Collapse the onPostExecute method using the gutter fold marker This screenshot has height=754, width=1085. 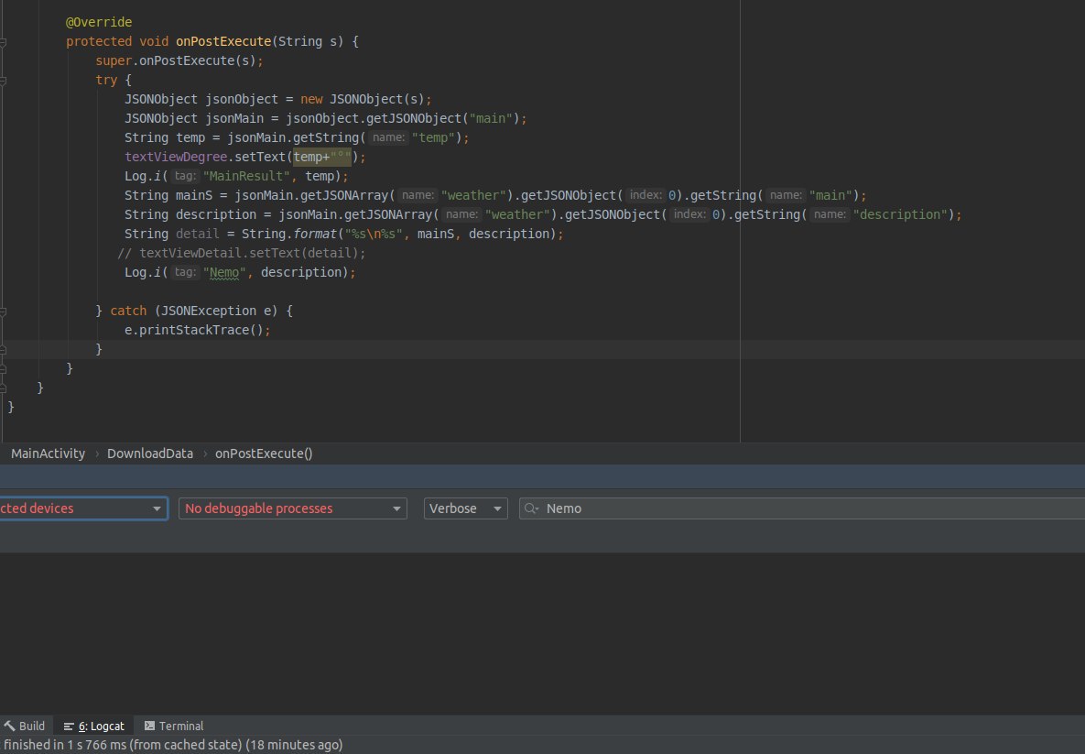click(3, 42)
